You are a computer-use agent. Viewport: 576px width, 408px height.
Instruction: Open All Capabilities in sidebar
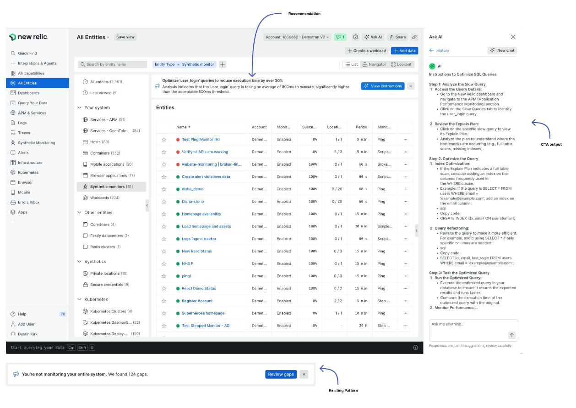31,73
